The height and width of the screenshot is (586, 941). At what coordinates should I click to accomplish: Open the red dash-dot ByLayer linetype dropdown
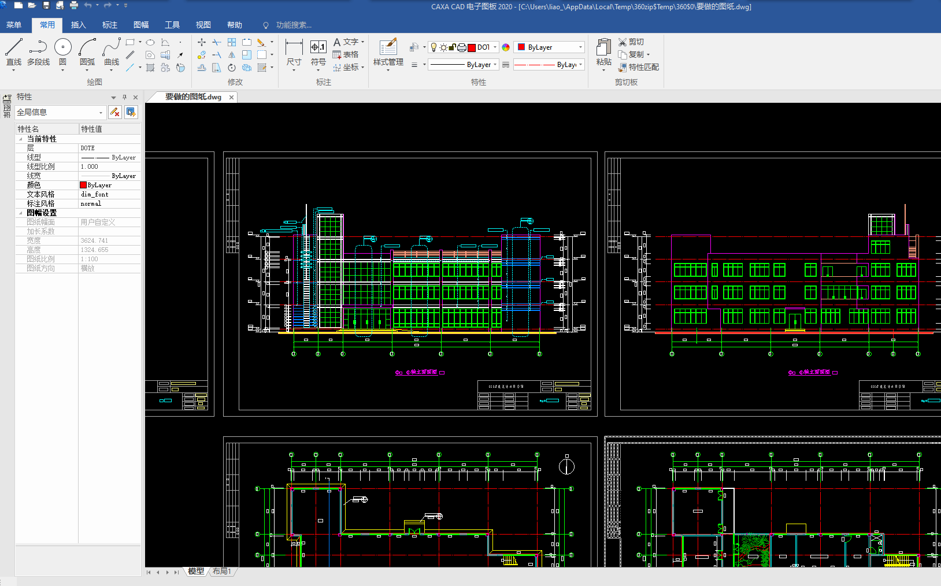click(549, 65)
